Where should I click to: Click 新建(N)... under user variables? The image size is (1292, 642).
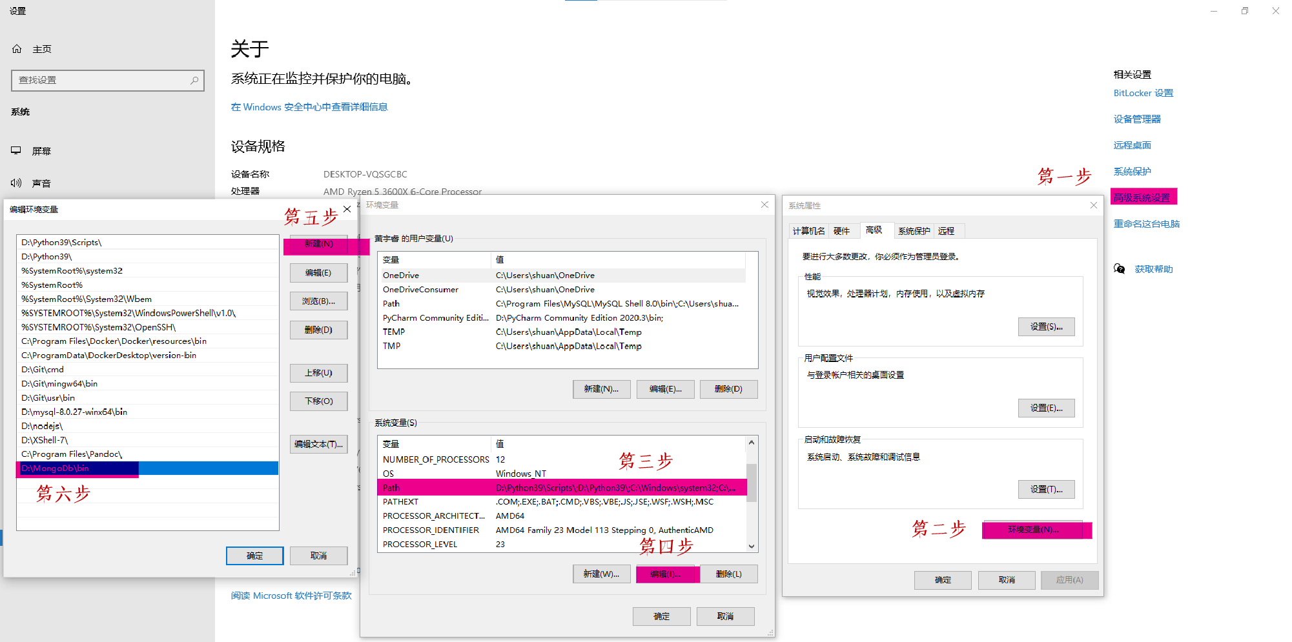tap(602, 389)
